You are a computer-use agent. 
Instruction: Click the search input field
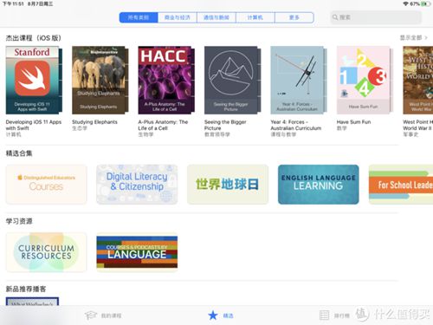[376, 17]
